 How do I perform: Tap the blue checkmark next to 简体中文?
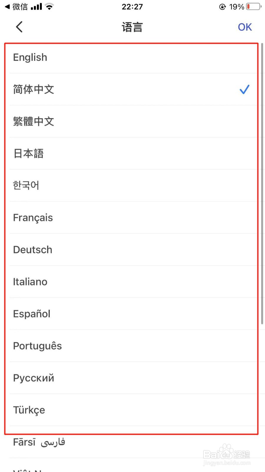[244, 89]
